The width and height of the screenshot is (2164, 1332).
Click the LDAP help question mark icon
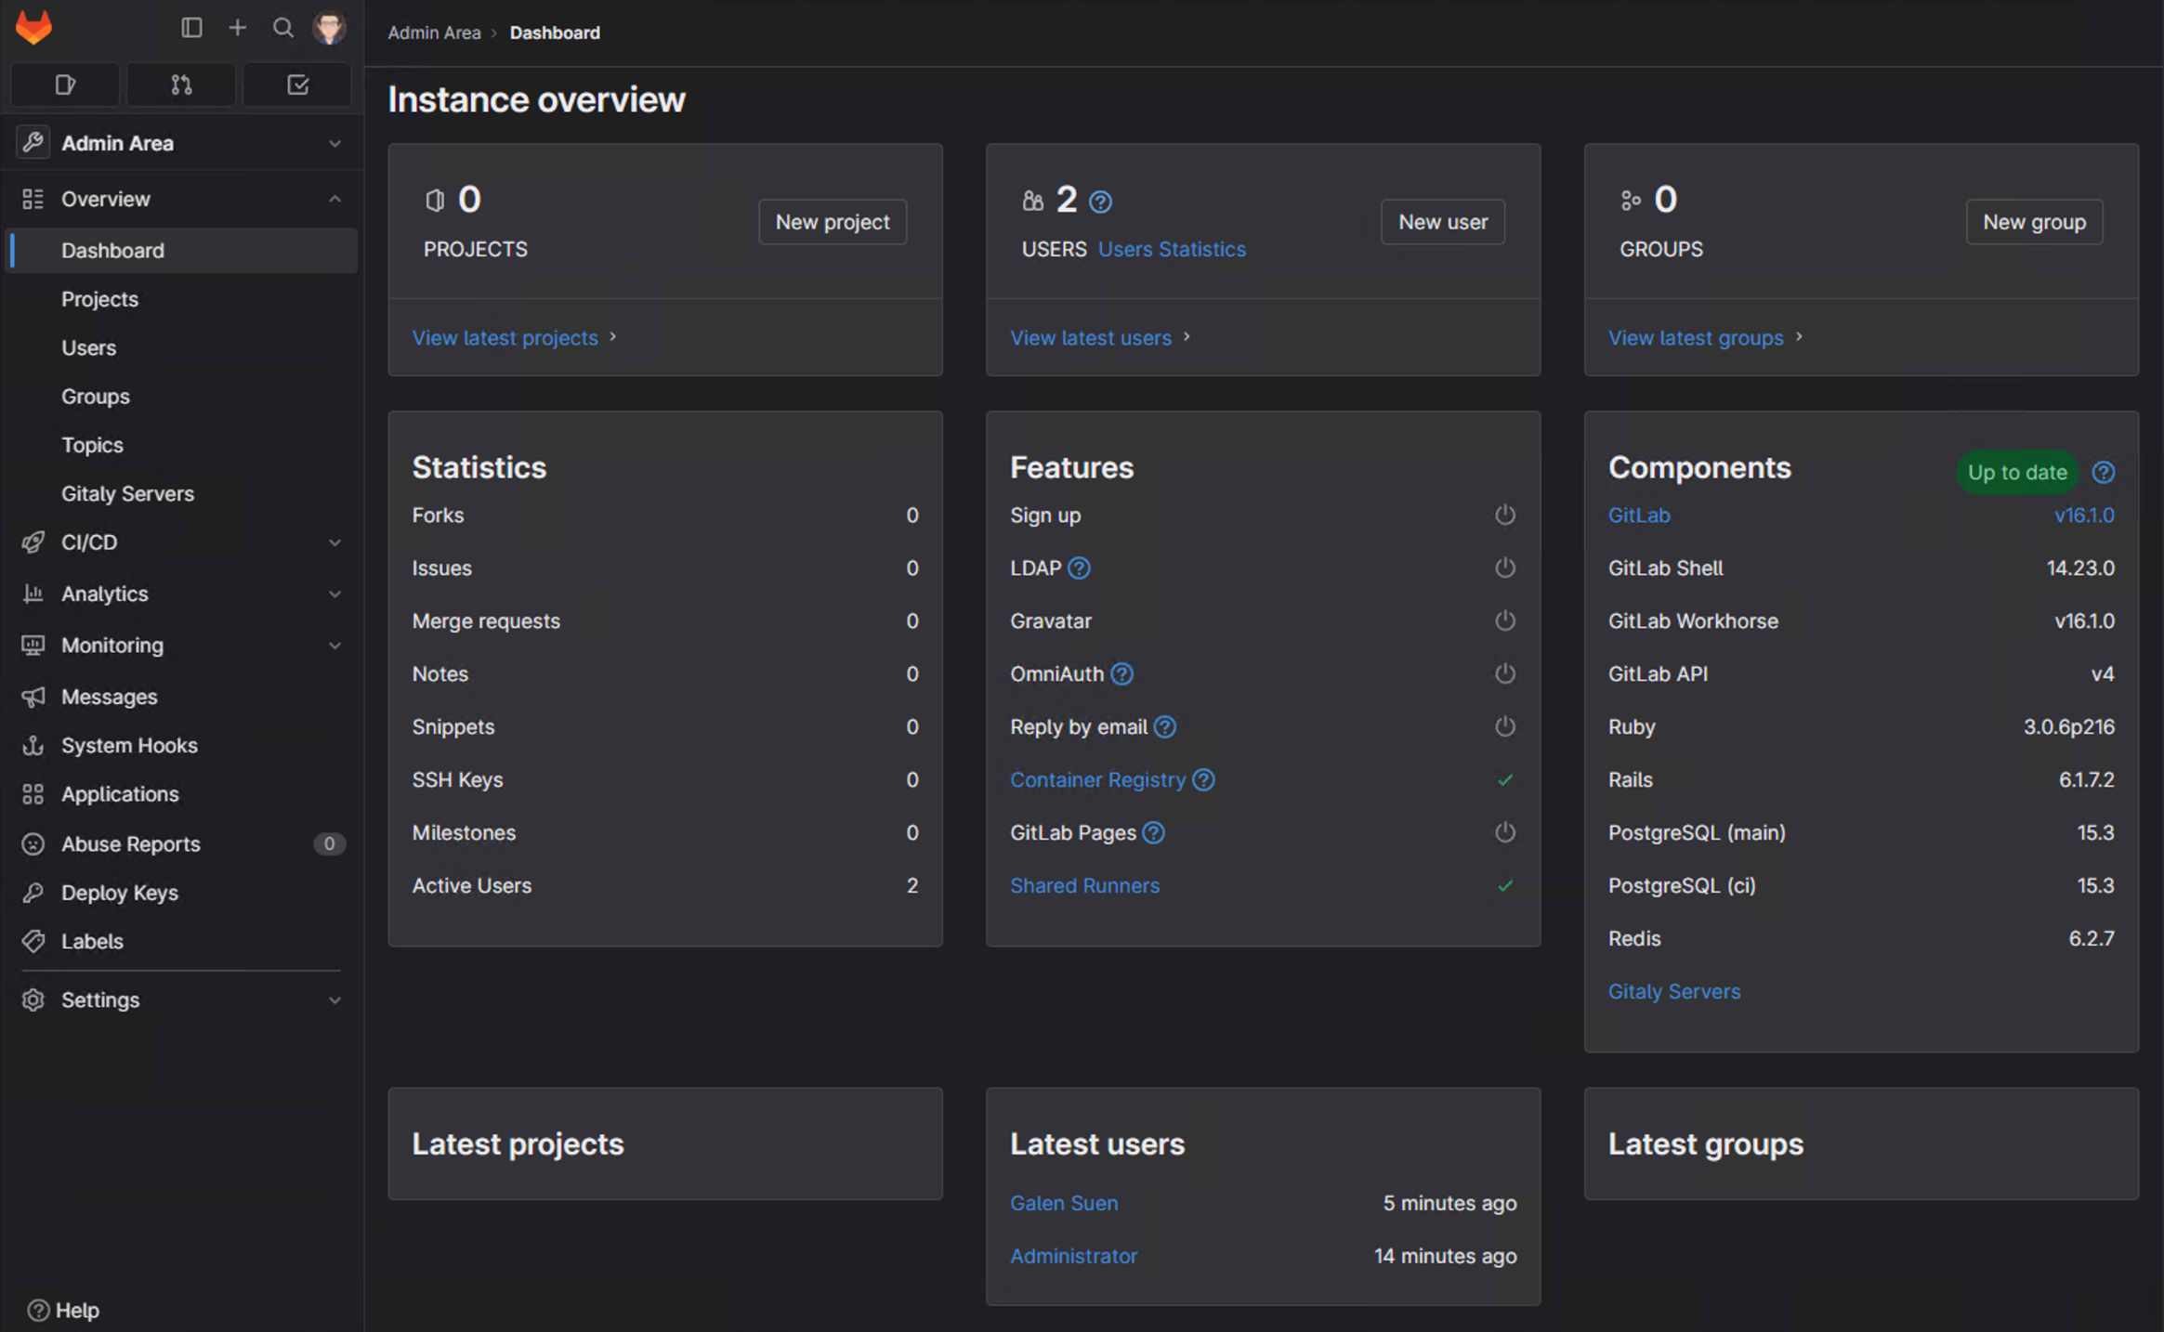tap(1079, 568)
